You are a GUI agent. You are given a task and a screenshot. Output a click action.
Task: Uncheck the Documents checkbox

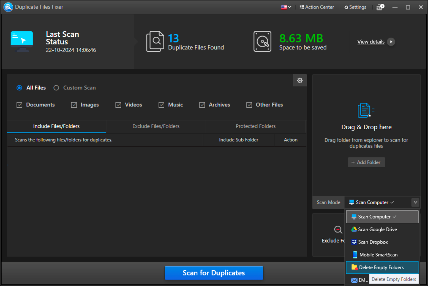[20, 105]
